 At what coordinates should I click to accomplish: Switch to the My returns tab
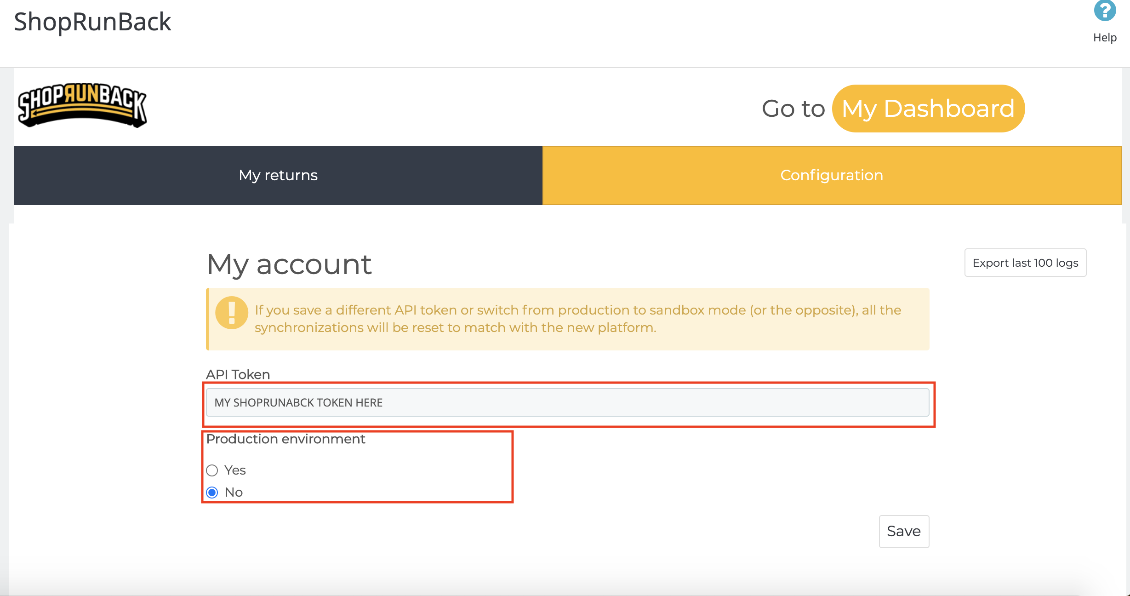click(278, 175)
